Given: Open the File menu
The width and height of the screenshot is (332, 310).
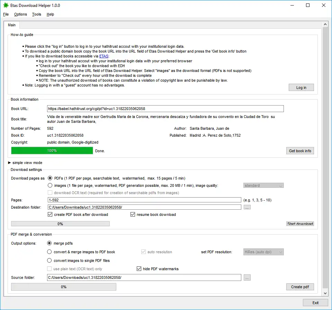Looking at the screenshot, I should tap(6, 14).
